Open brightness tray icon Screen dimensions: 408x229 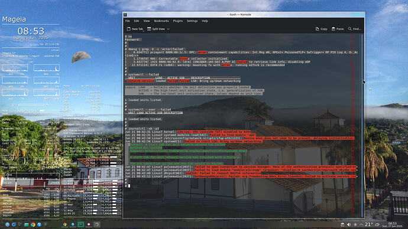[x=355, y=225]
